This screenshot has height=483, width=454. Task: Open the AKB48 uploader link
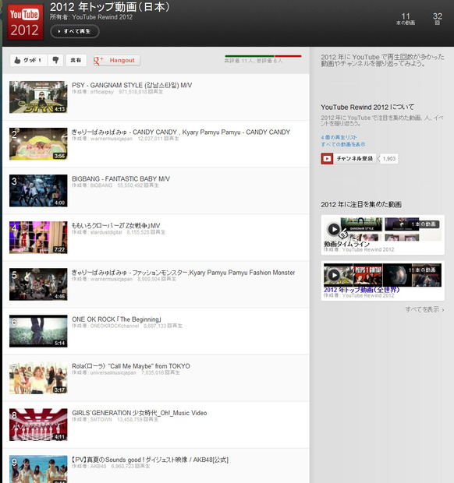pos(98,467)
